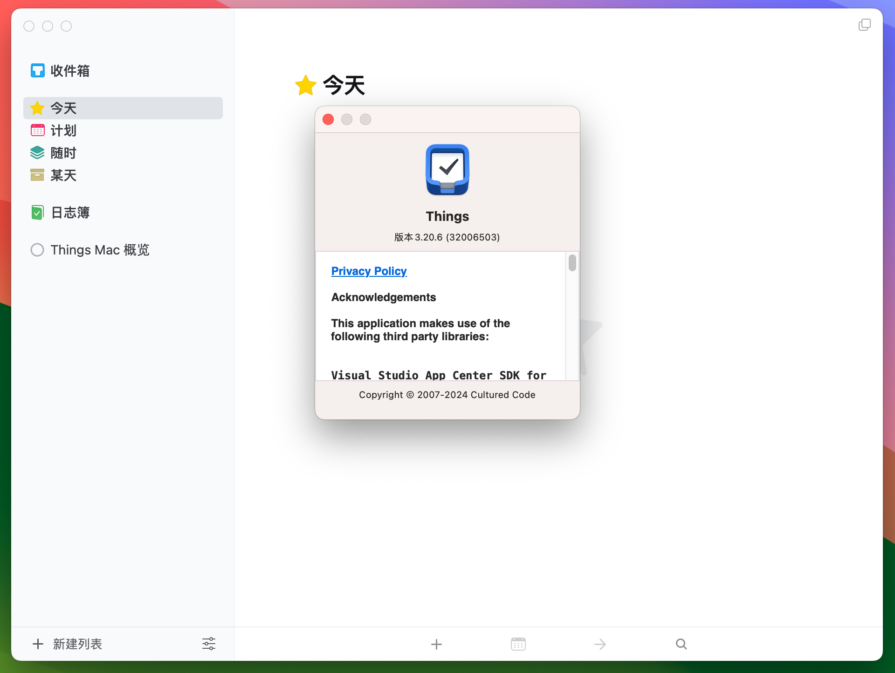Select the 计划 list label

pyautogui.click(x=63, y=130)
